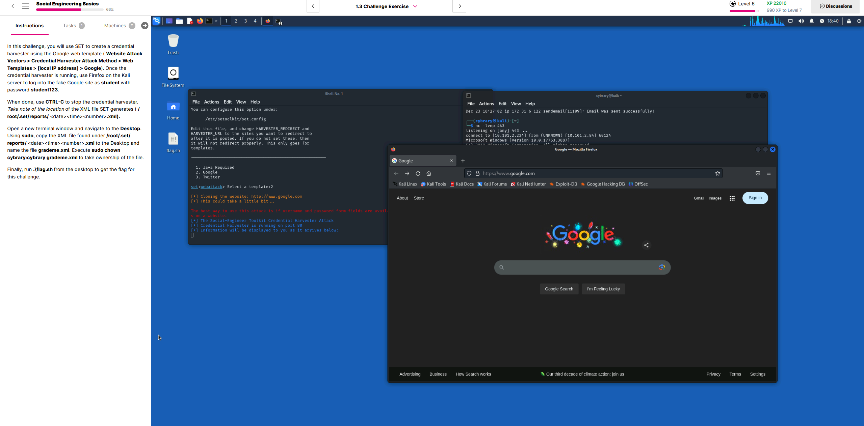Open Google apps grid icon
The width and height of the screenshot is (864, 426).
(732, 198)
